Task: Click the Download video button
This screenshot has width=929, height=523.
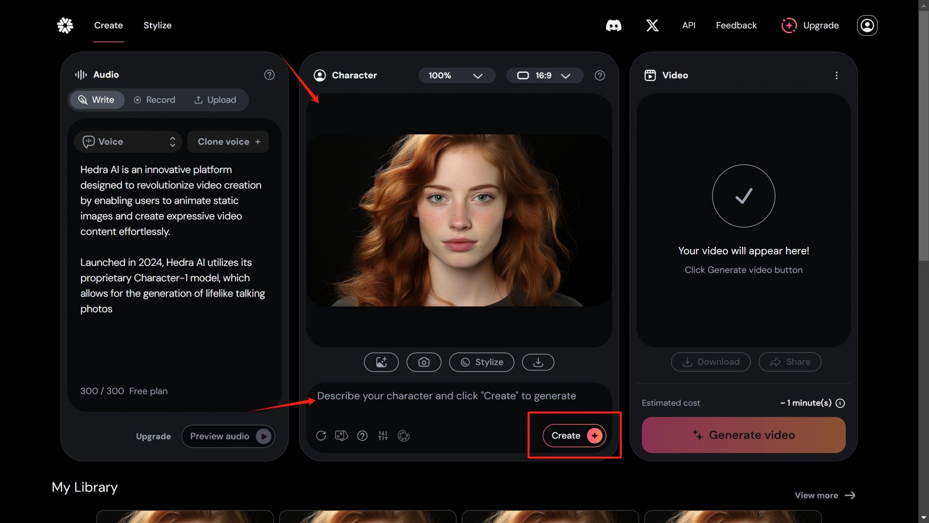Action: pos(711,362)
